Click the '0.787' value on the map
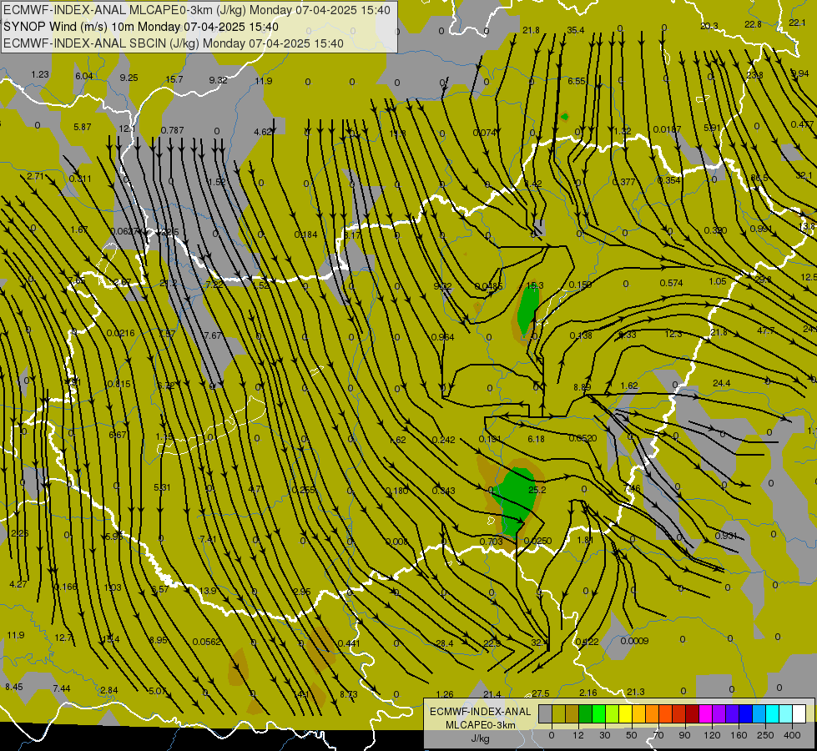 [172, 130]
